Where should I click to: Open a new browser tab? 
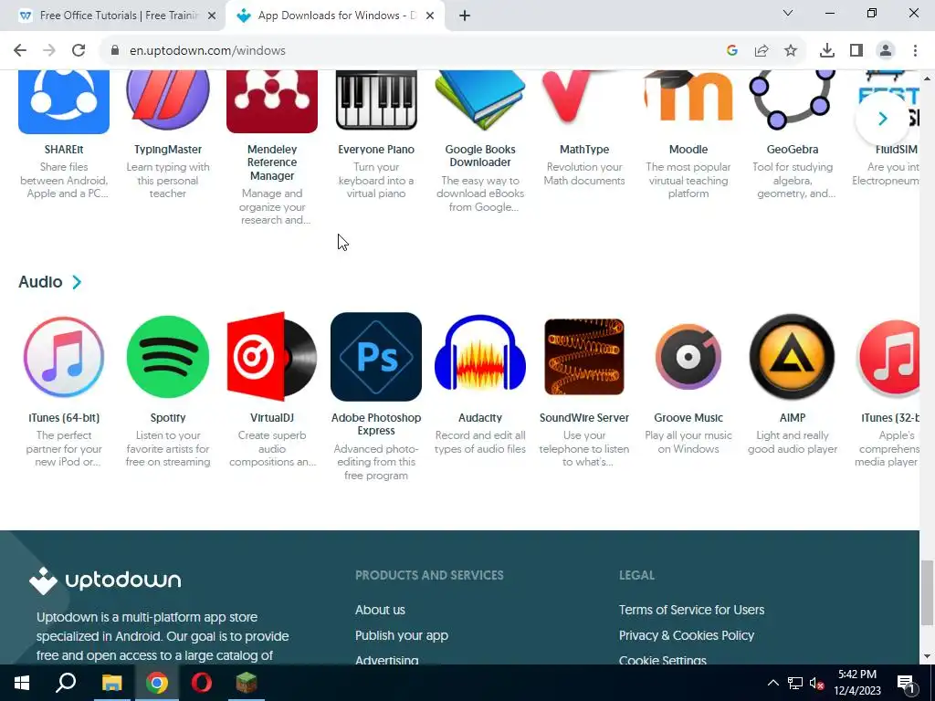[465, 16]
